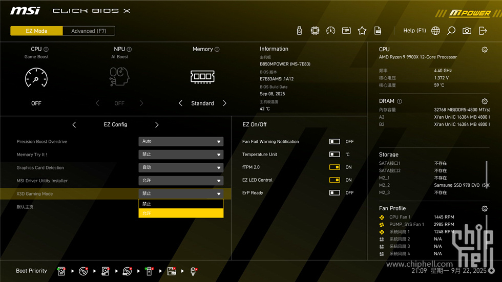The width and height of the screenshot is (502, 282).
Task: Select the USB optical disc boot icon
Action: 127,271
